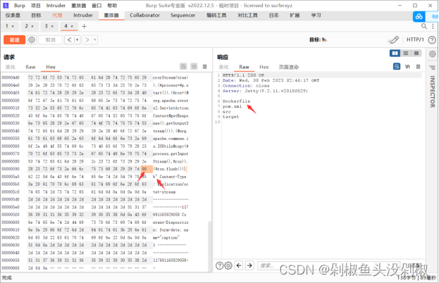439x283 pixels.
Task: Open response search help icon
Action: tap(220, 265)
